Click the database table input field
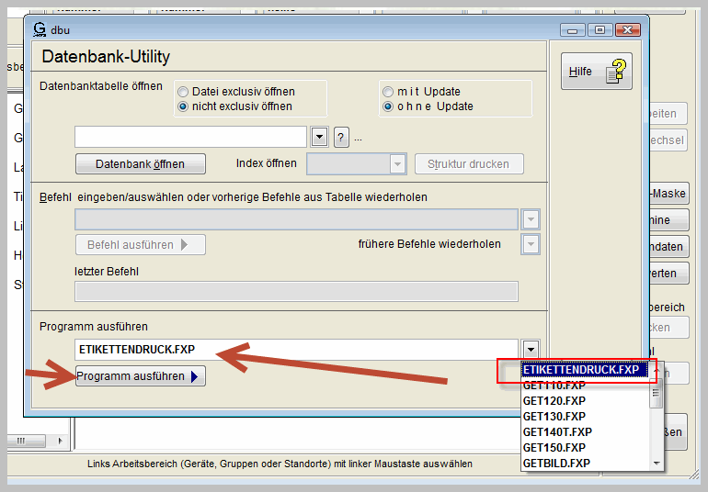The image size is (708, 492). pyautogui.click(x=190, y=137)
